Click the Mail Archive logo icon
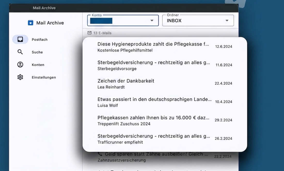The height and width of the screenshot is (171, 284). click(30, 23)
